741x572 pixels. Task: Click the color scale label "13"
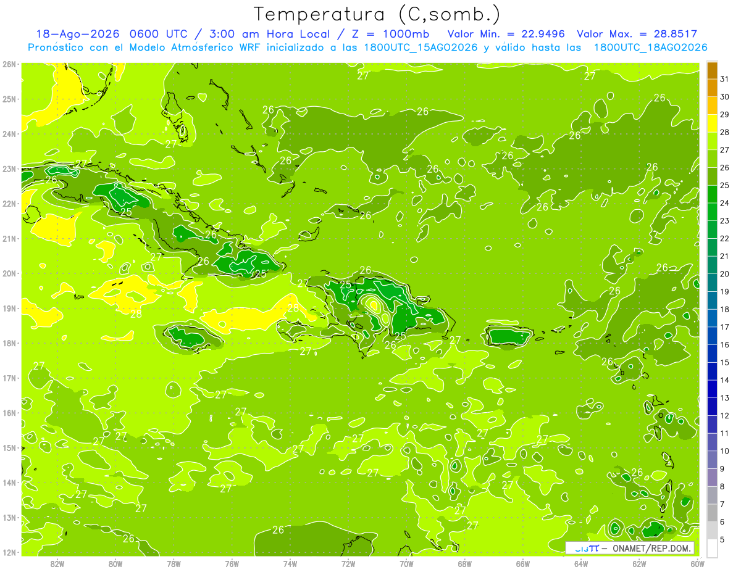(724, 398)
